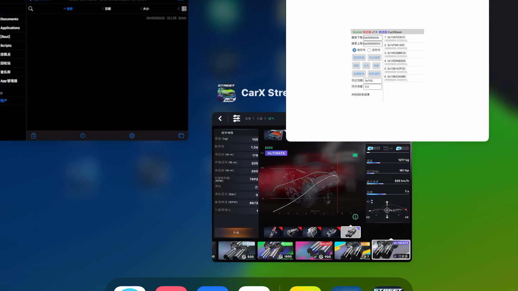Choose the SPORT exhaust for 1500

tap(275, 250)
